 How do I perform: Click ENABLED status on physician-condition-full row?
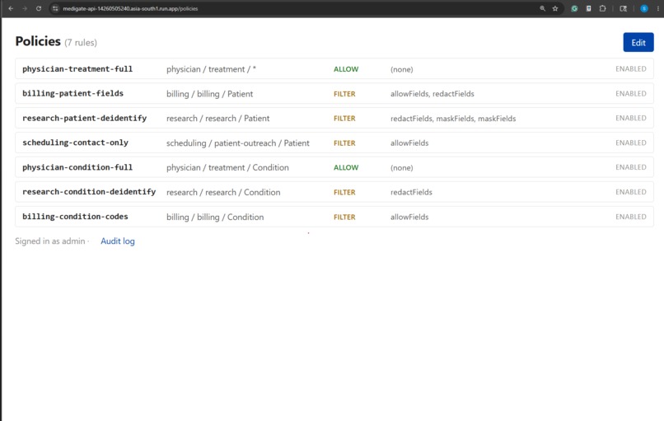pos(631,167)
